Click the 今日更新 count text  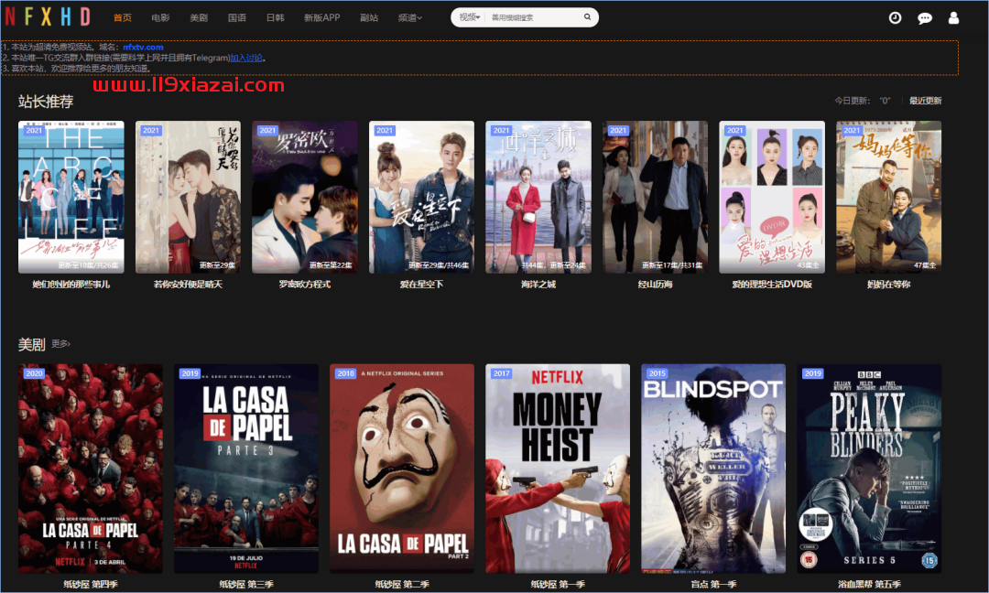863,101
